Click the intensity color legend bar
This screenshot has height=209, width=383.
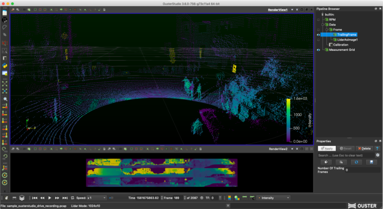(289, 120)
